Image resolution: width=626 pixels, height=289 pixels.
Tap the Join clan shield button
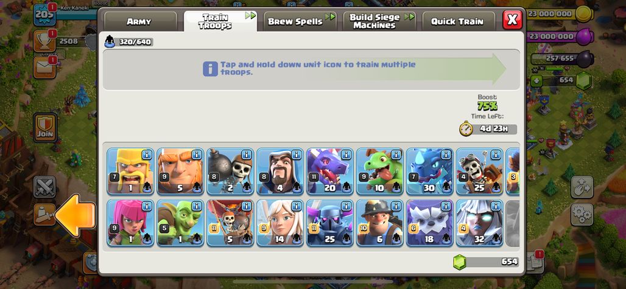(x=45, y=128)
